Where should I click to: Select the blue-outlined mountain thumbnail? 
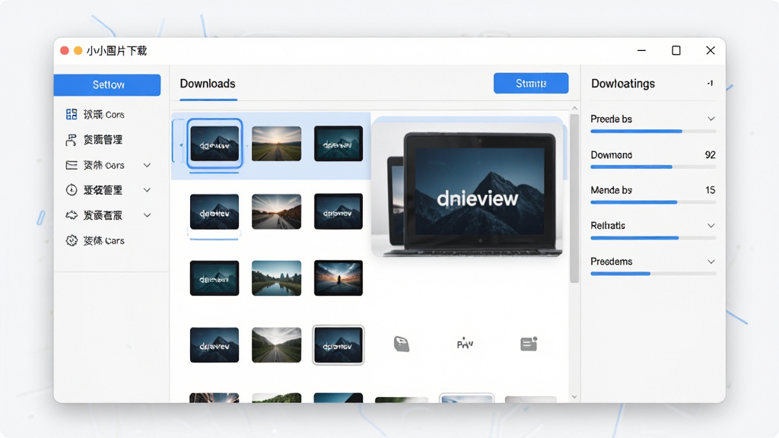click(x=215, y=144)
